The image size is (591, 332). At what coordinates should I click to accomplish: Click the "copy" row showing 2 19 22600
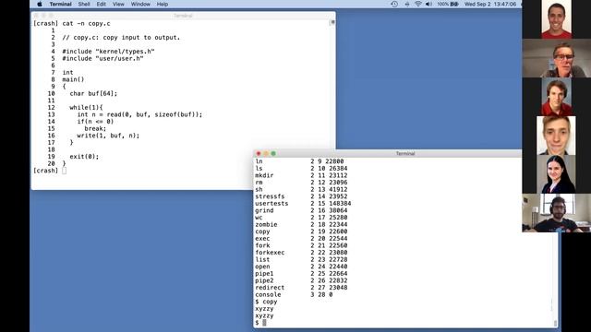click(x=301, y=231)
